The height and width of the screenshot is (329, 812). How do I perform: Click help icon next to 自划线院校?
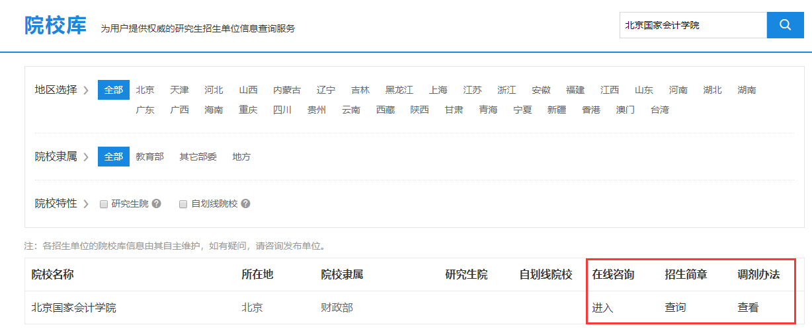pyautogui.click(x=245, y=203)
